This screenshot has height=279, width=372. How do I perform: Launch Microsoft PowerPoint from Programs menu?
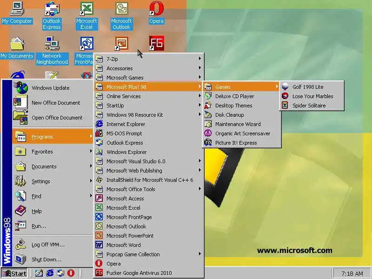[149, 236]
